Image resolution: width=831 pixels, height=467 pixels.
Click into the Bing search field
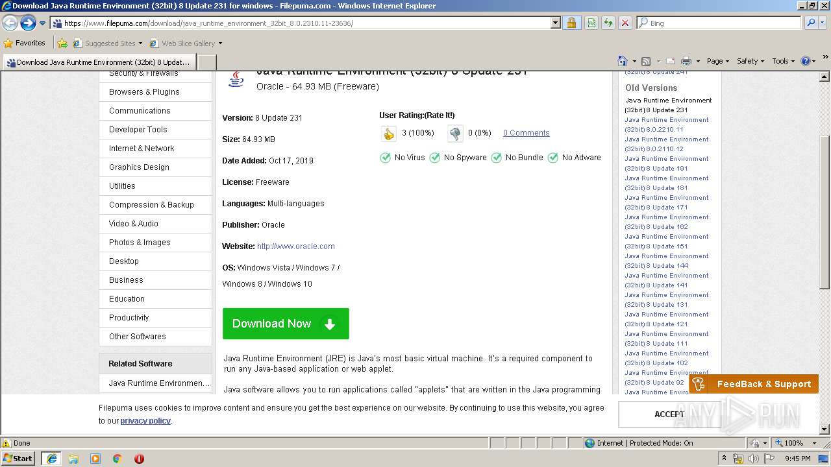coord(718,23)
